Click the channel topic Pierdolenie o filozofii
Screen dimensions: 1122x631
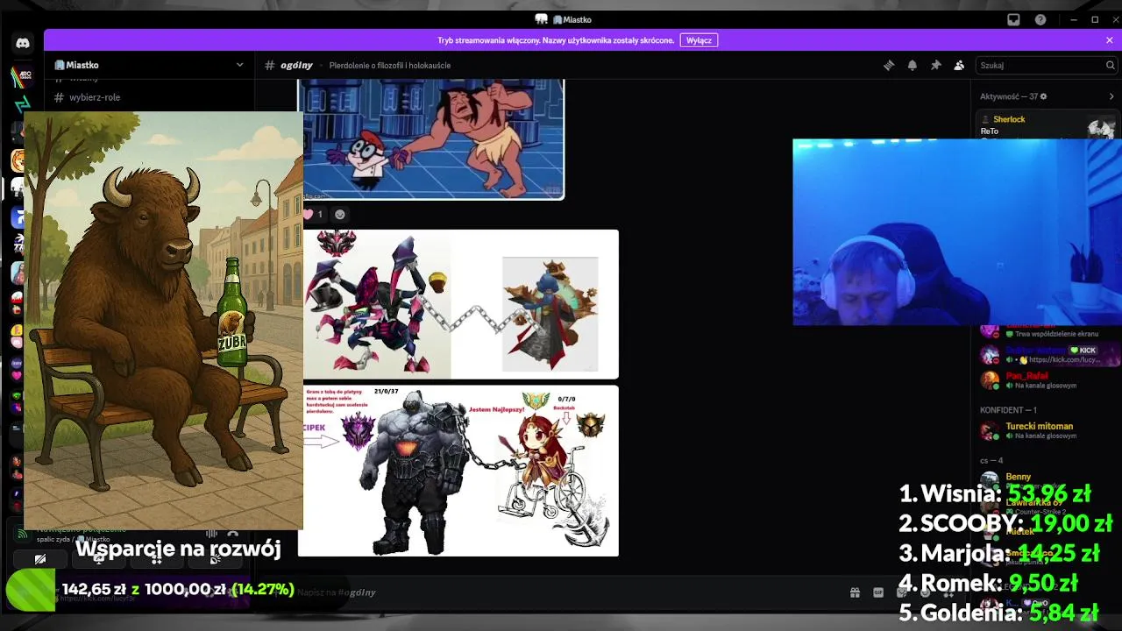pyautogui.click(x=390, y=65)
